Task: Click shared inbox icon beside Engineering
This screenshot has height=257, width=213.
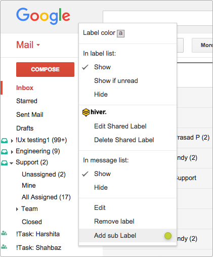Action: pos(5,152)
